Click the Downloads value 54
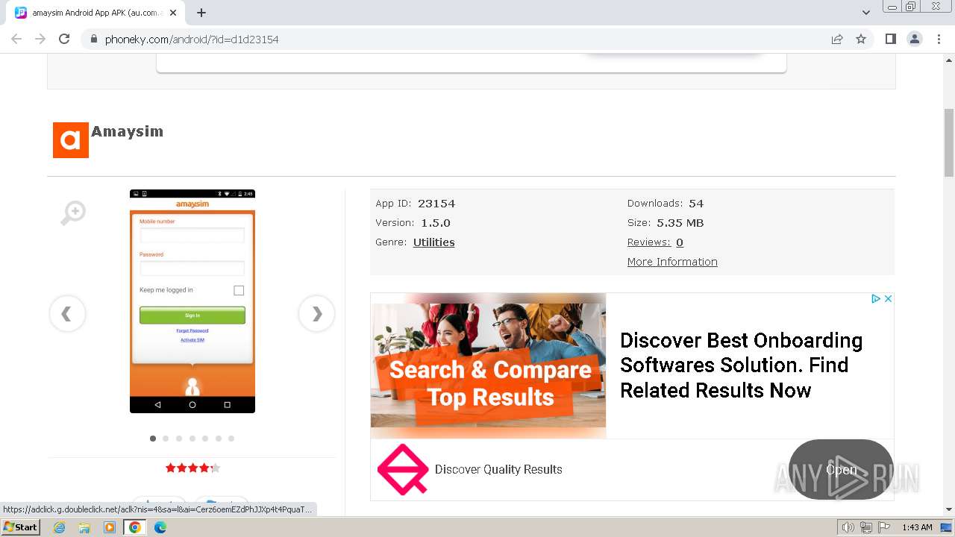 [696, 204]
